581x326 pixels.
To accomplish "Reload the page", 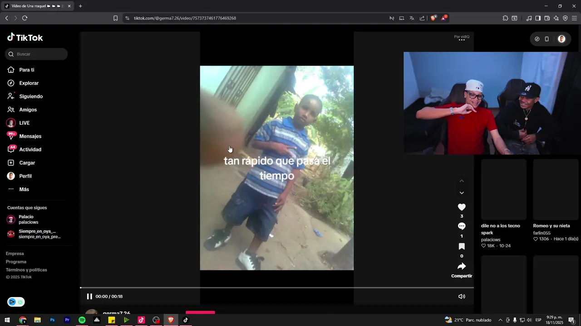I will 25,18.
